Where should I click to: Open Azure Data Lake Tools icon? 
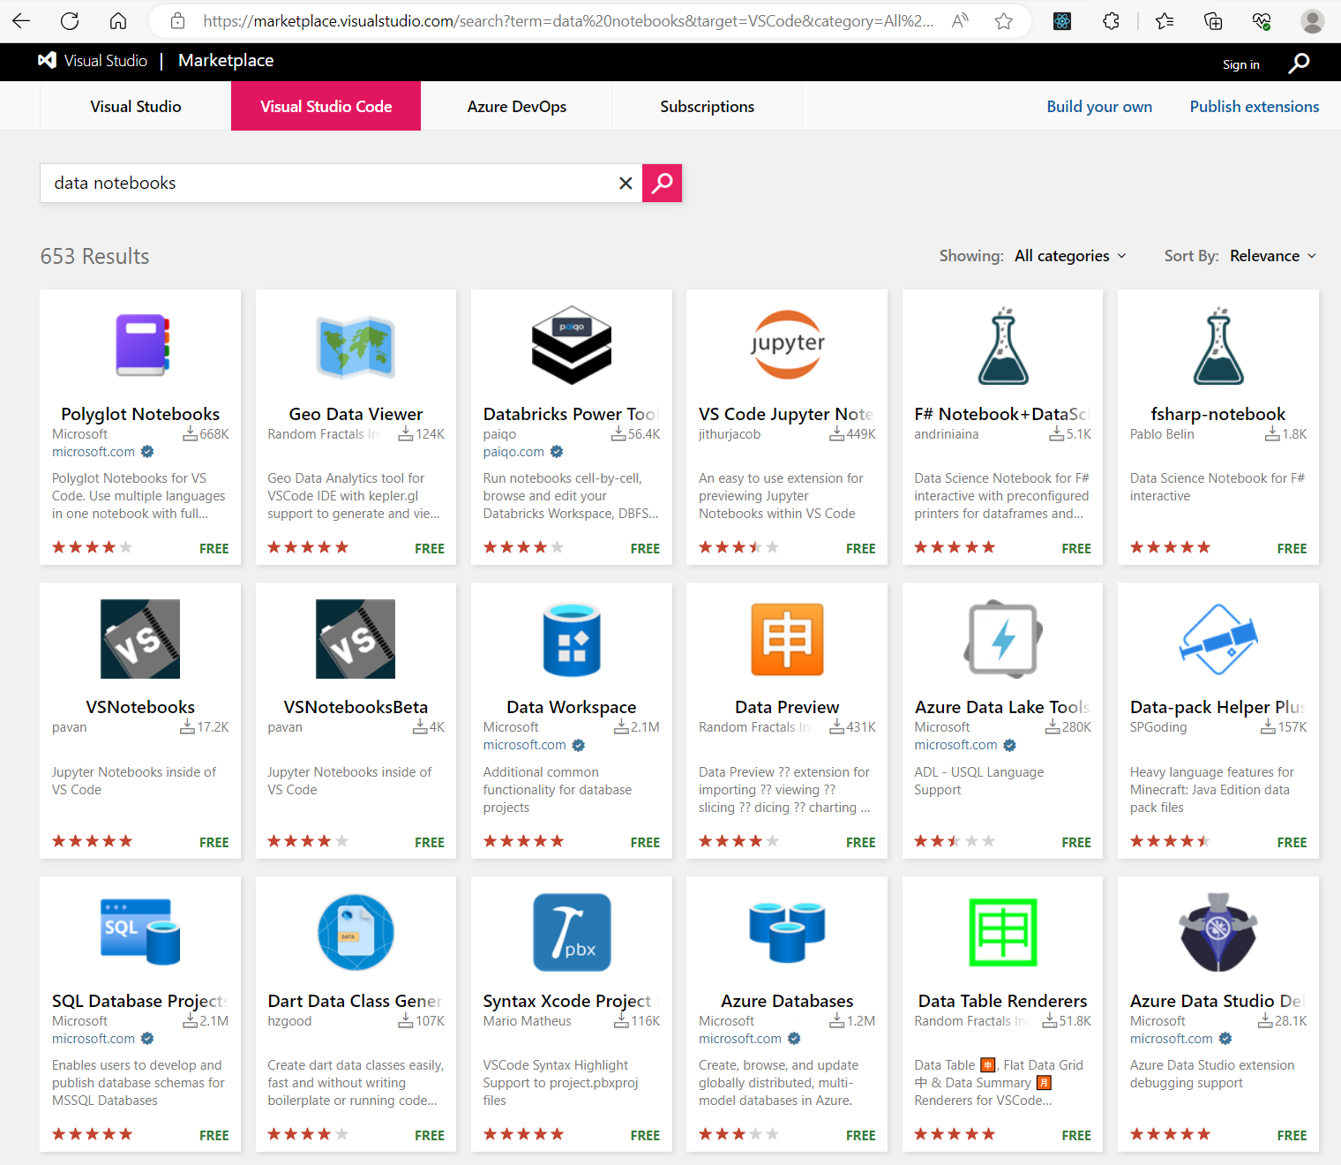tap(1003, 639)
